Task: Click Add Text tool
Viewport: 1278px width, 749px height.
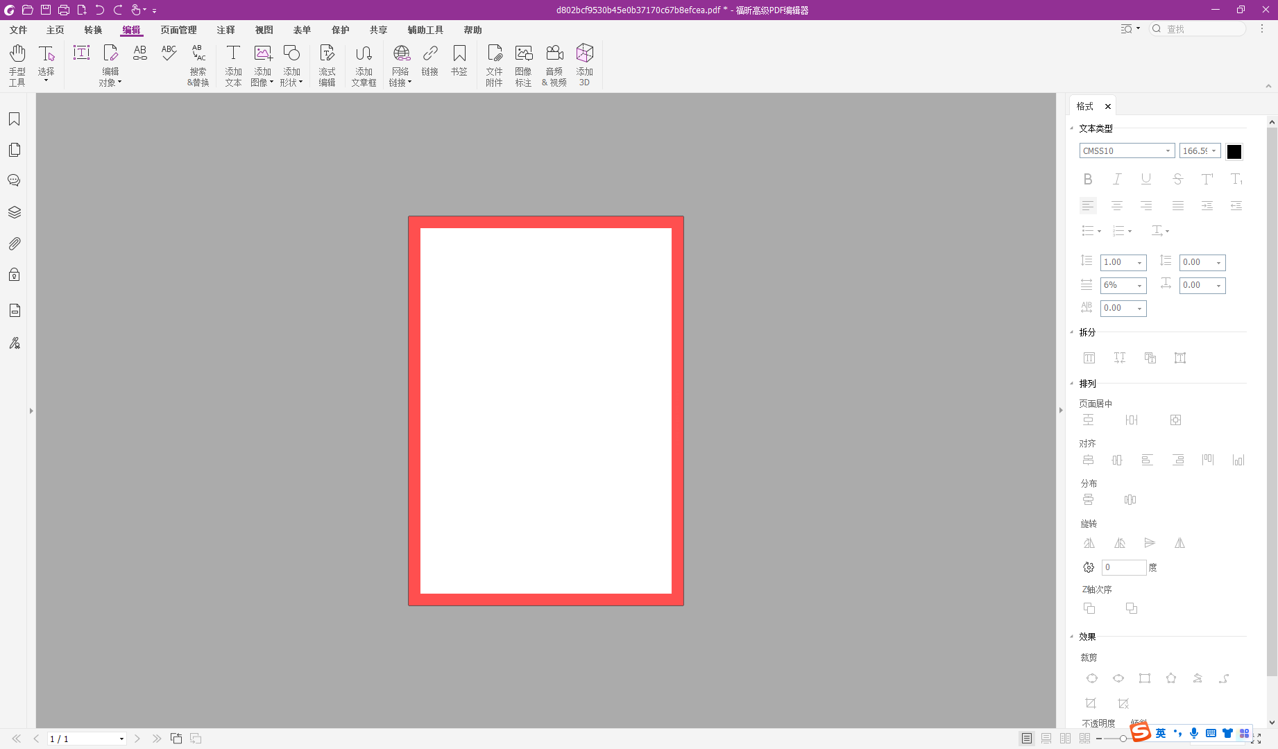Action: [233, 65]
